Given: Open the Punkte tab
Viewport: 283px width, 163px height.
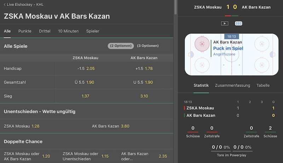Looking at the screenshot, I should 25,31.
